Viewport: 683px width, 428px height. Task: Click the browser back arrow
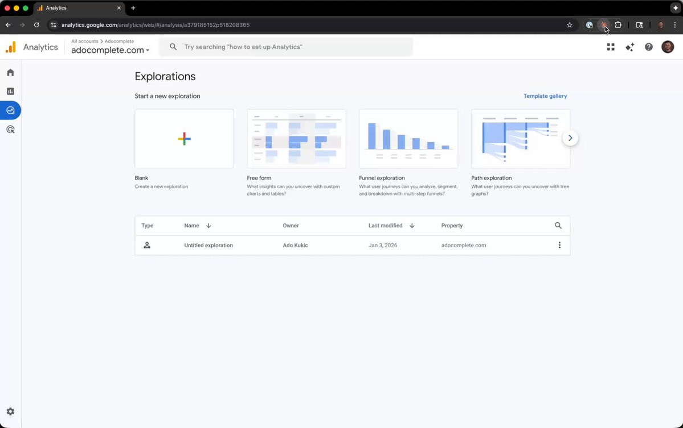(x=9, y=25)
